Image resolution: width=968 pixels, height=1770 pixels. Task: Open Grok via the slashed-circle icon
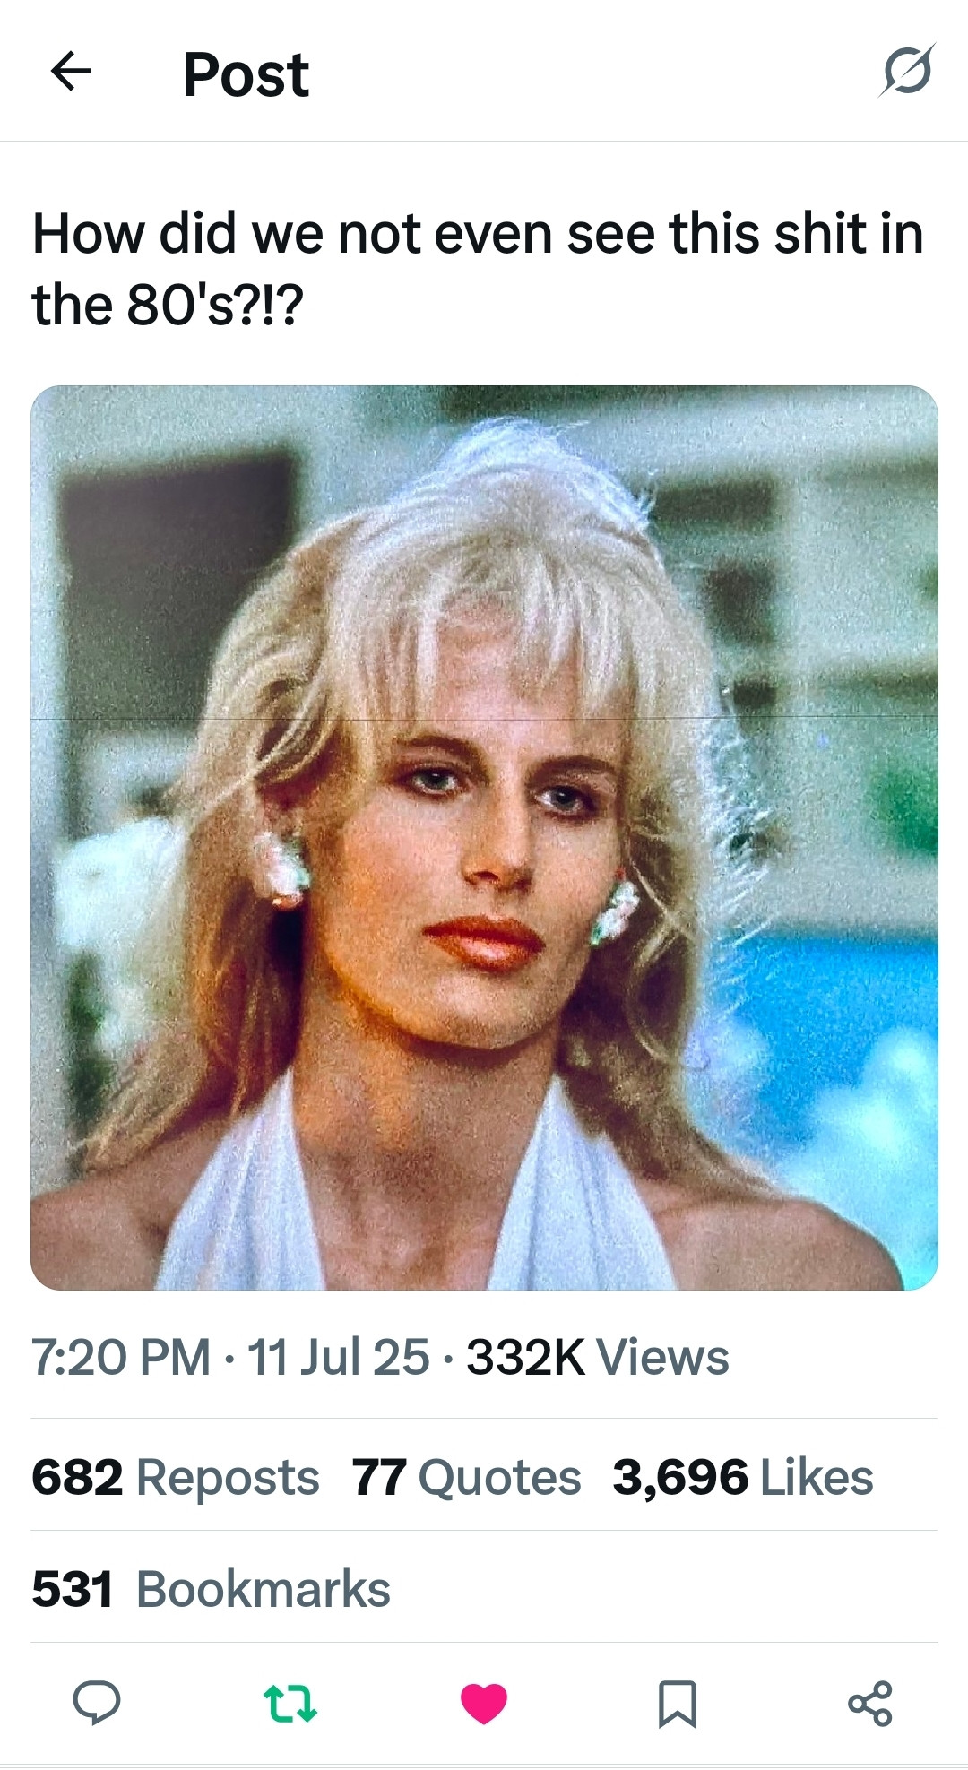[907, 70]
